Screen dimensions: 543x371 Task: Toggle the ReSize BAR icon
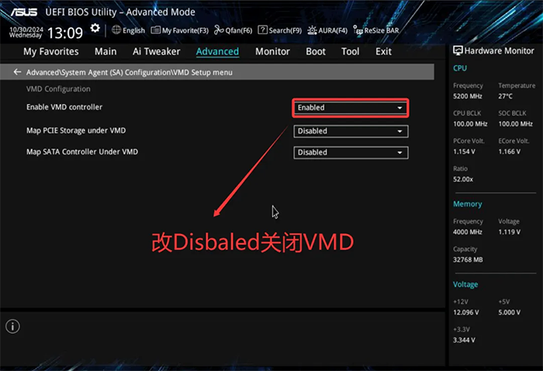pyautogui.click(x=358, y=30)
